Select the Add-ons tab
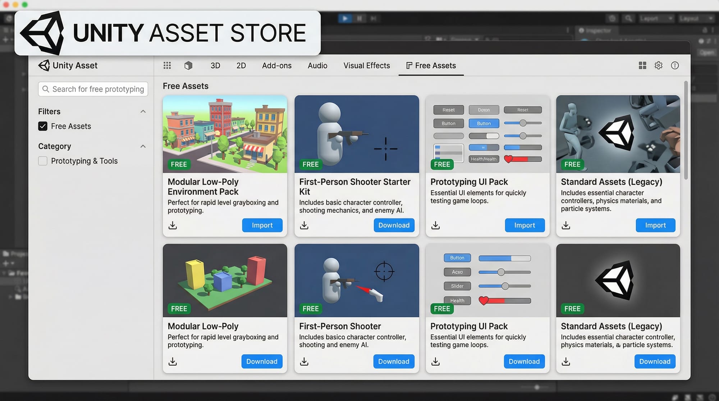This screenshot has height=401, width=719. [x=276, y=65]
